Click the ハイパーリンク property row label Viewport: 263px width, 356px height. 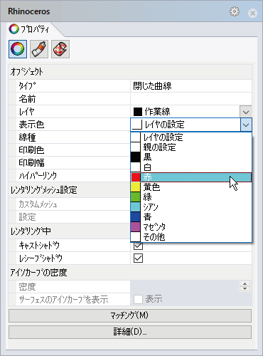(x=38, y=176)
